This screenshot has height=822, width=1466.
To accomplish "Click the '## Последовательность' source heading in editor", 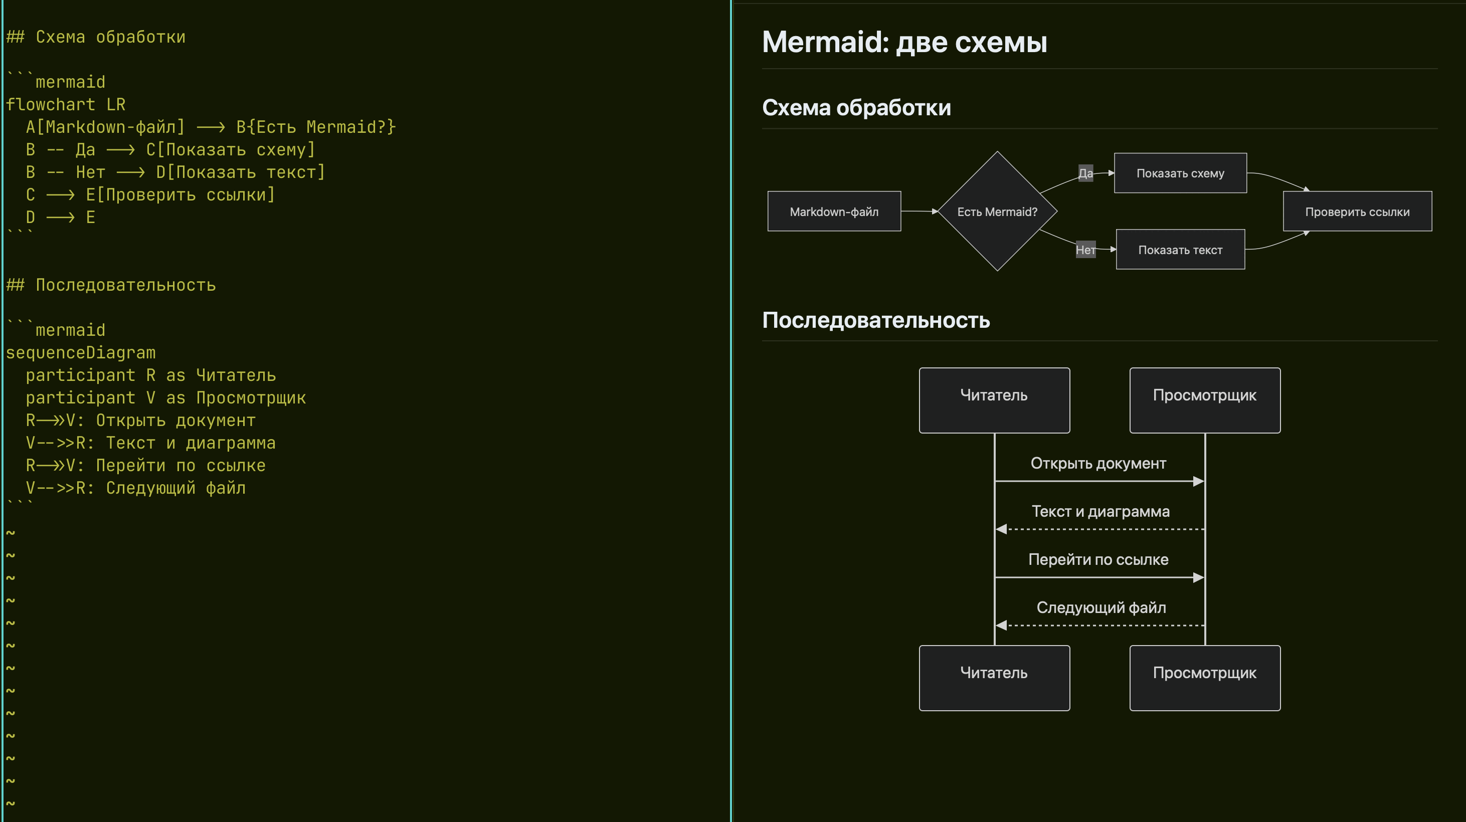I will pyautogui.click(x=111, y=285).
